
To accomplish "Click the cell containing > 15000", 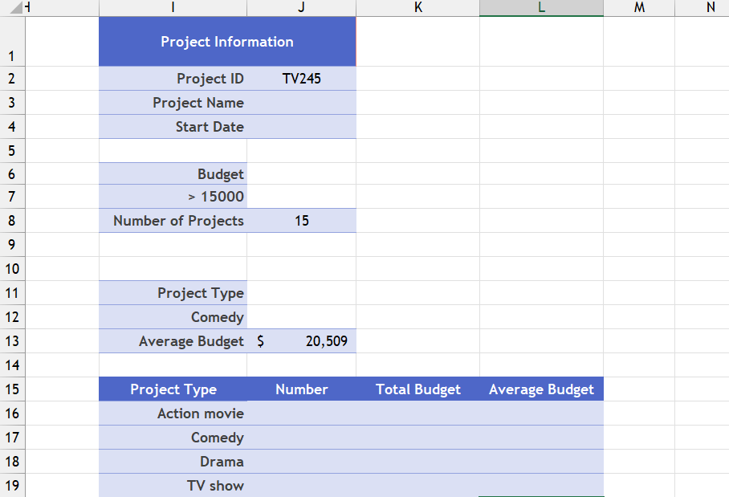I will [173, 197].
